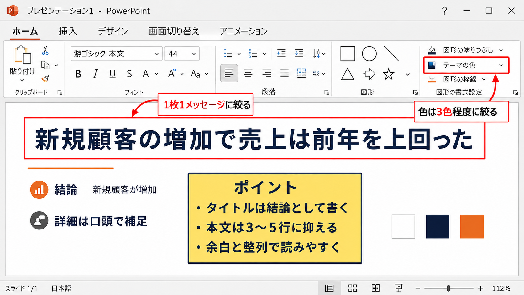The height and width of the screenshot is (295, 524).
Task: Click the zoom out minus button
Action: click(x=418, y=288)
